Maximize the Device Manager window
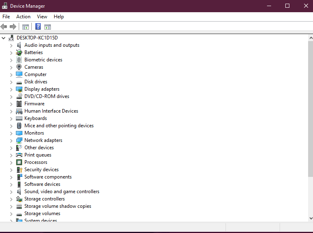The width and height of the screenshot is (313, 233). 287,6
